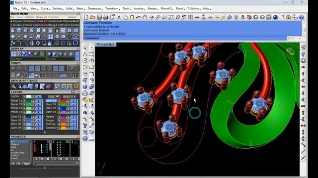The image size is (318, 178).
Task: Click the User 01 red color swatch
Action: point(64,101)
